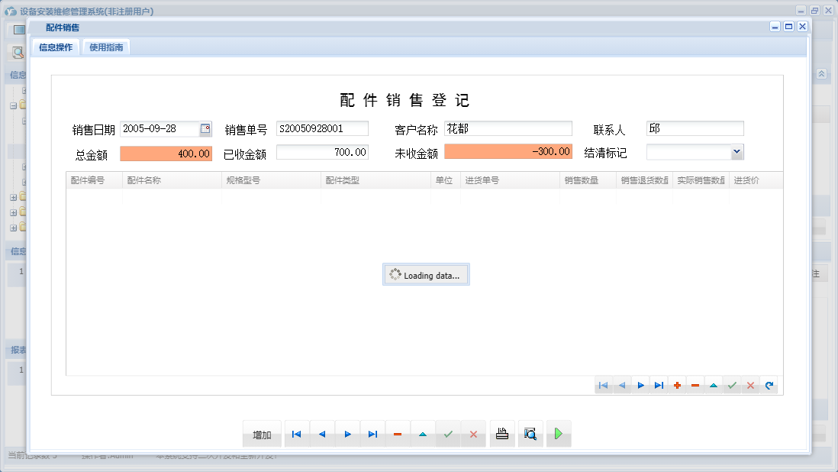The height and width of the screenshot is (472, 838).
Task: Refresh the detail grid data
Action: (x=768, y=385)
